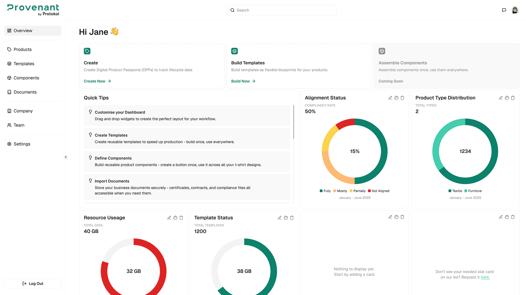526x295 pixels.
Task: Click inside the Search field
Action: tap(282, 10)
